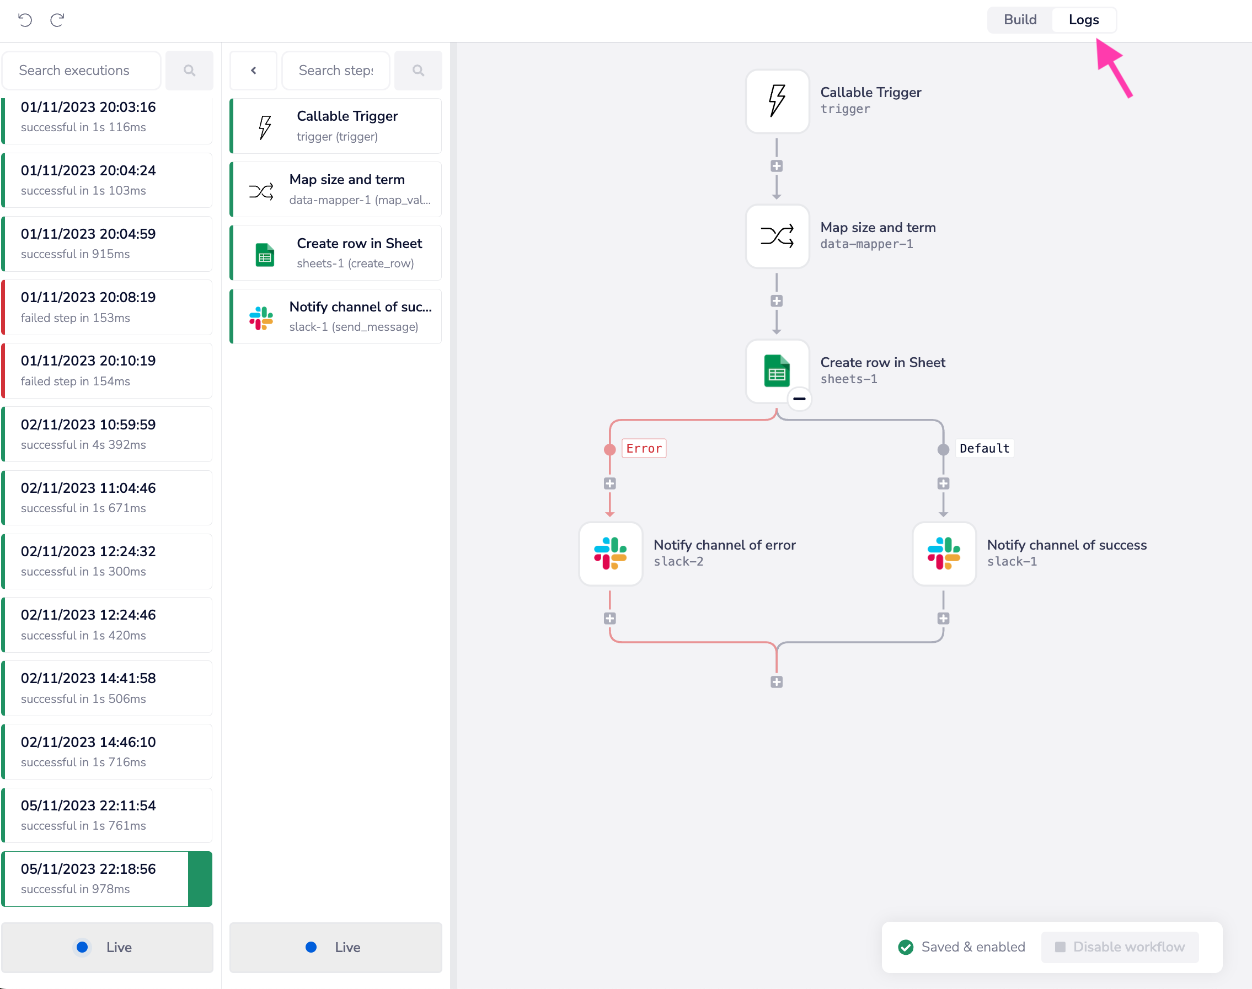Click the search executions magnifier icon

tap(189, 71)
